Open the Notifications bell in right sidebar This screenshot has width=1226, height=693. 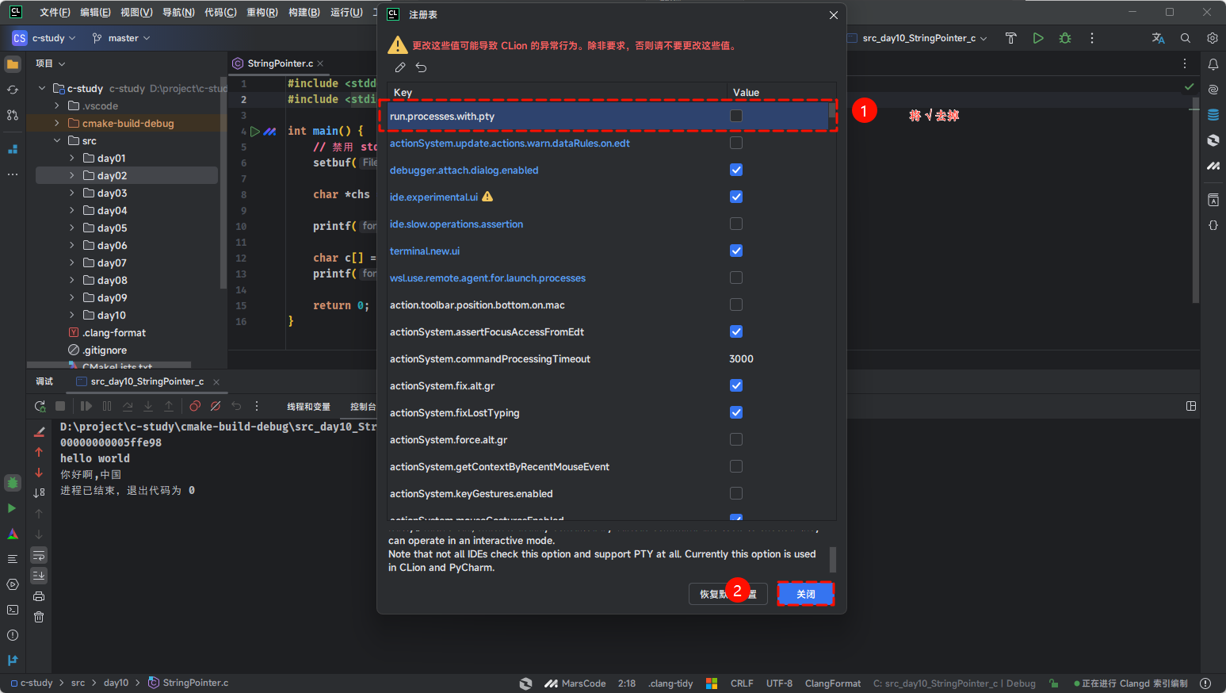[1213, 64]
